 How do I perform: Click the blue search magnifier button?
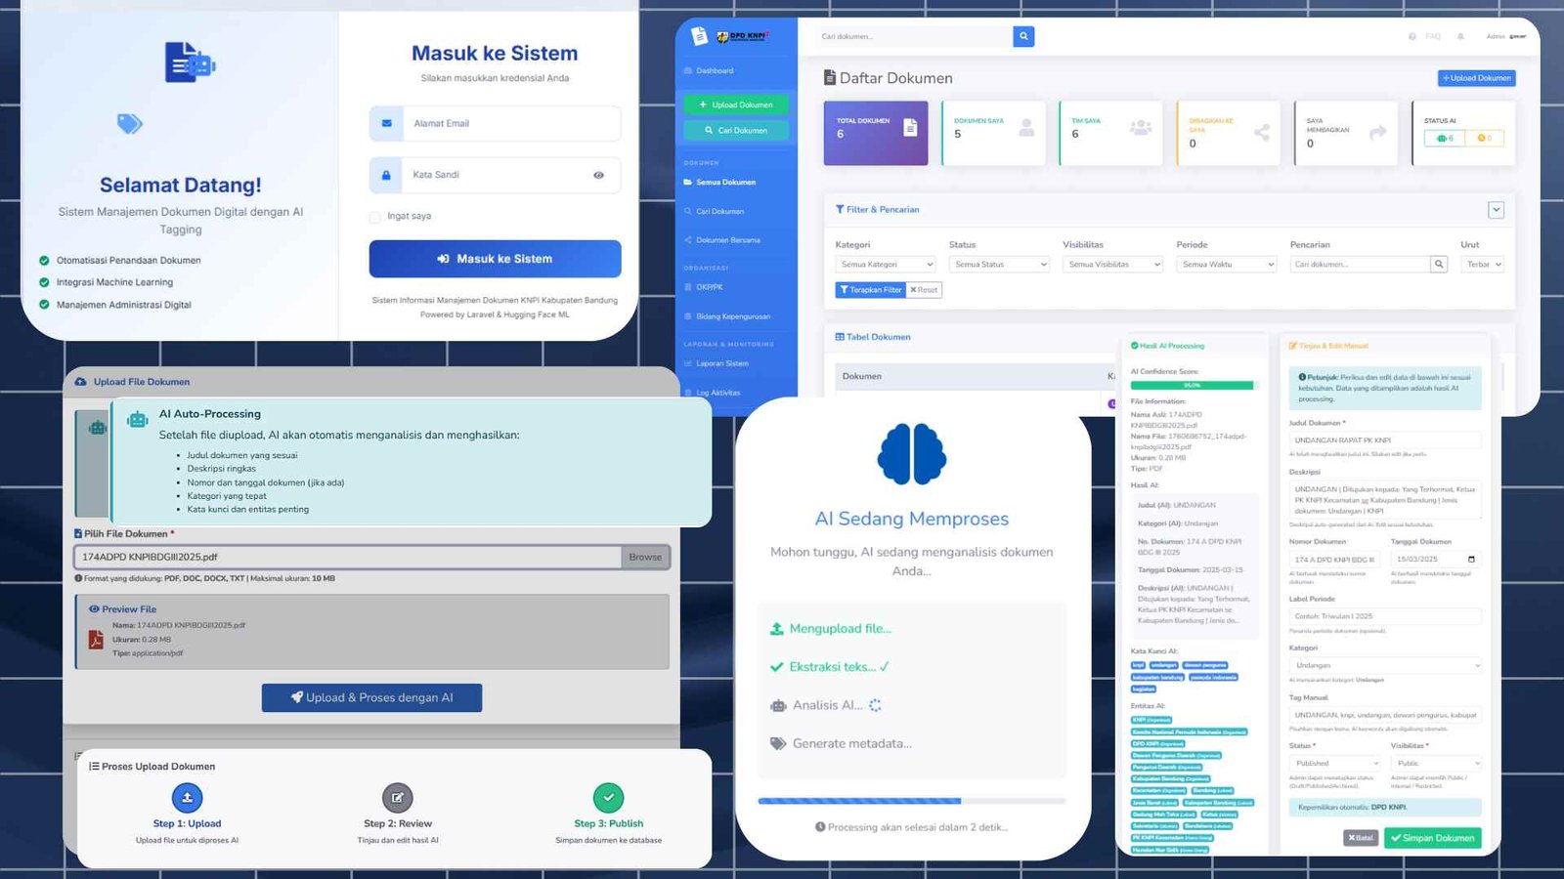click(1023, 37)
